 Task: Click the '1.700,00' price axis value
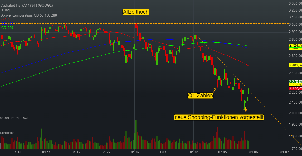pyautogui.click(x=295, y=148)
